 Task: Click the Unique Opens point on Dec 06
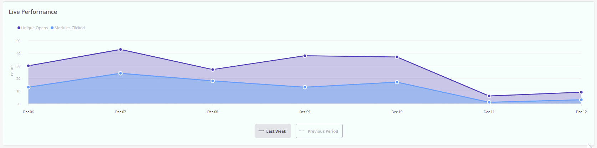(29, 66)
